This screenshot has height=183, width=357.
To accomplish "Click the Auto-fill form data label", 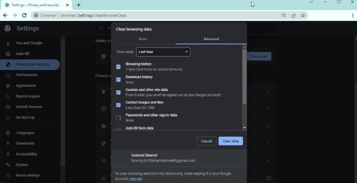I will coord(139,128).
